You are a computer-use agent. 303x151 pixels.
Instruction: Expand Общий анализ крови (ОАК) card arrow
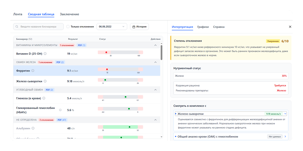pyautogui.click(x=285, y=137)
